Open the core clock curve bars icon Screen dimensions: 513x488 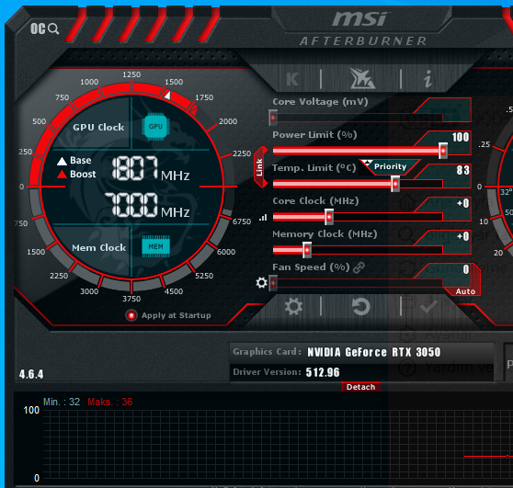[x=263, y=218]
